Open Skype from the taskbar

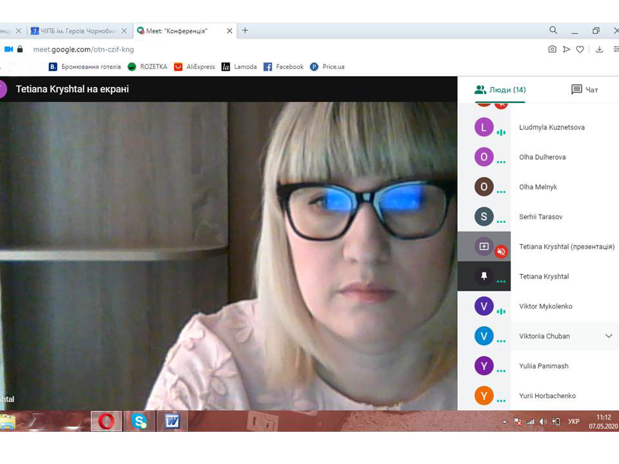[x=139, y=421]
